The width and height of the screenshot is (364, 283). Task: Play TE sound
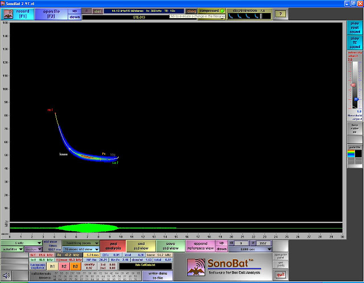(355, 43)
